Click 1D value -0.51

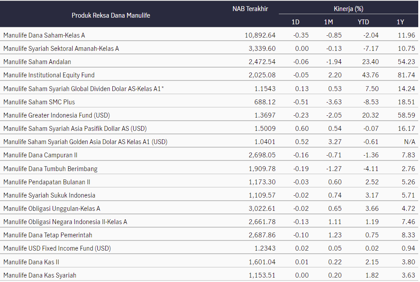[x=301, y=102]
